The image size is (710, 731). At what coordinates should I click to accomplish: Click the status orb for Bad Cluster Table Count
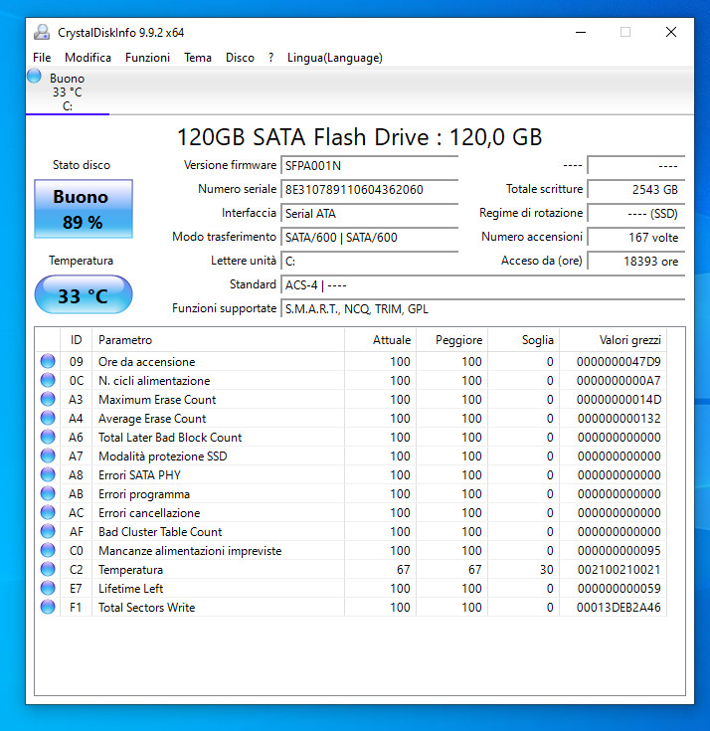coord(48,531)
